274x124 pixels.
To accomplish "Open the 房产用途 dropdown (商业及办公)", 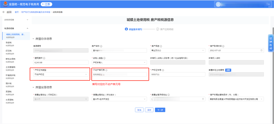I will coord(178,50).
